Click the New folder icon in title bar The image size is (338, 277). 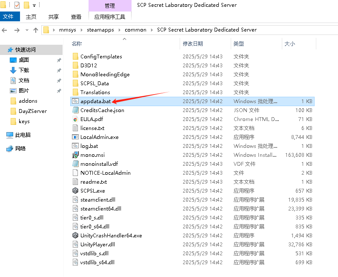click(26, 5)
